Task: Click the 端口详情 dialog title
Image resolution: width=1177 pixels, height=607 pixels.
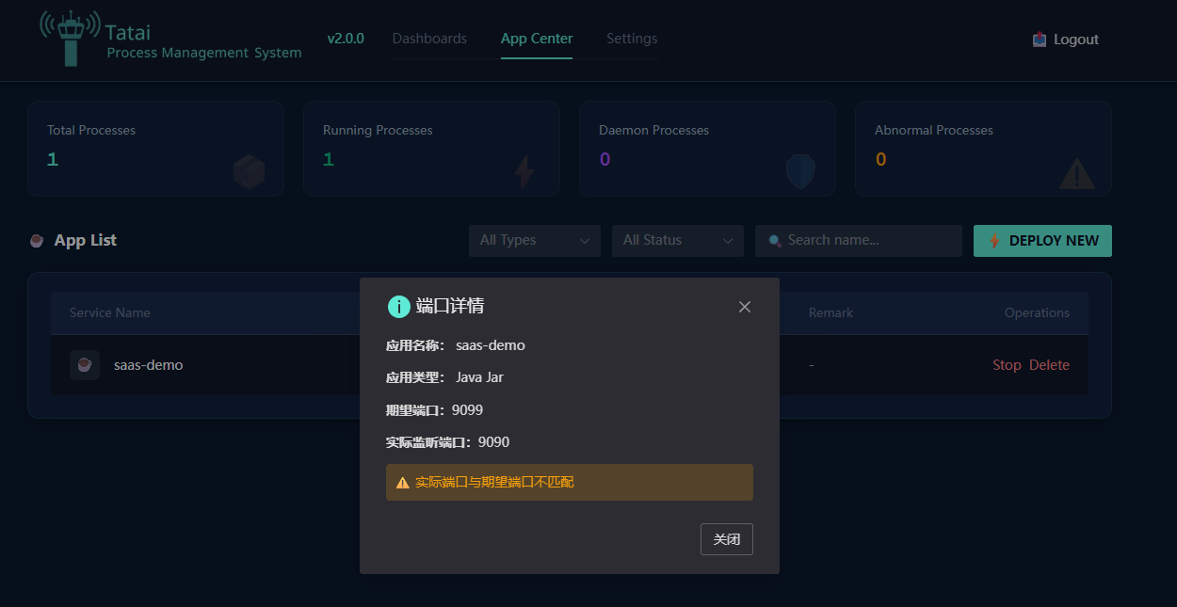Action: [x=450, y=306]
